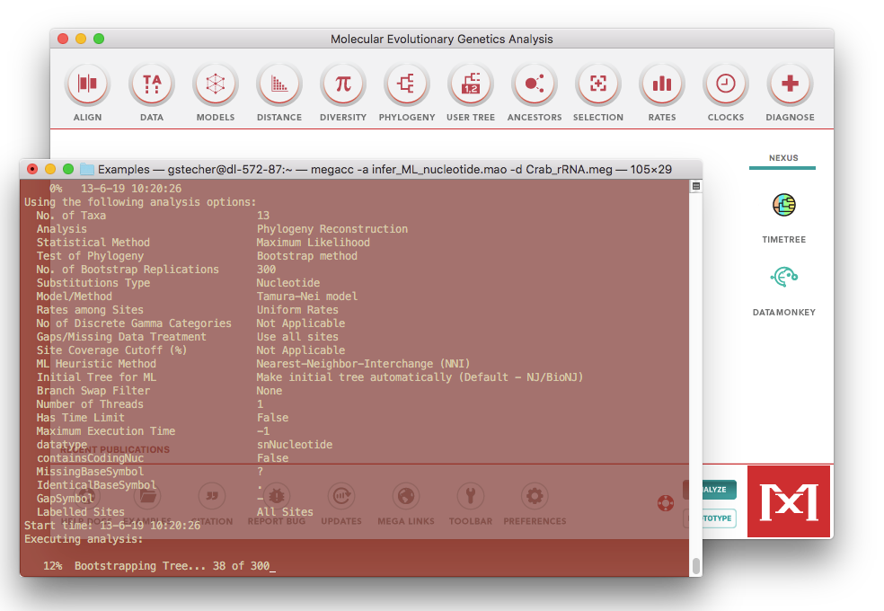Click the 'Use all sites' value
The width and height of the screenshot is (884, 611).
297,337
